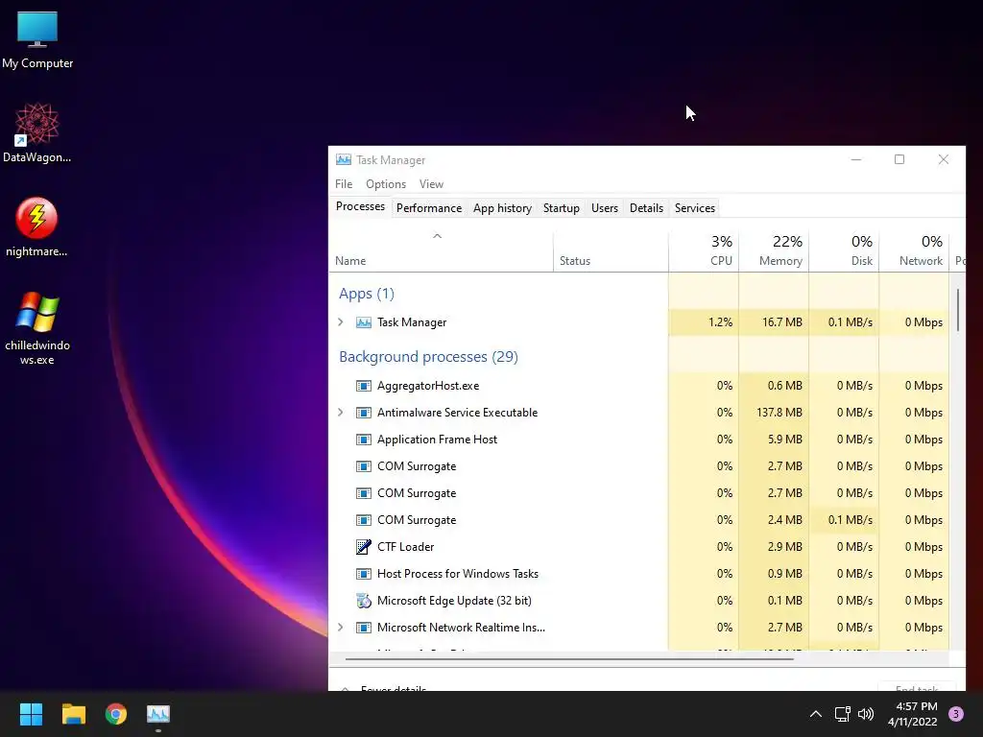Click the AggregatorHost.exe process icon
983x737 pixels.
[364, 386]
